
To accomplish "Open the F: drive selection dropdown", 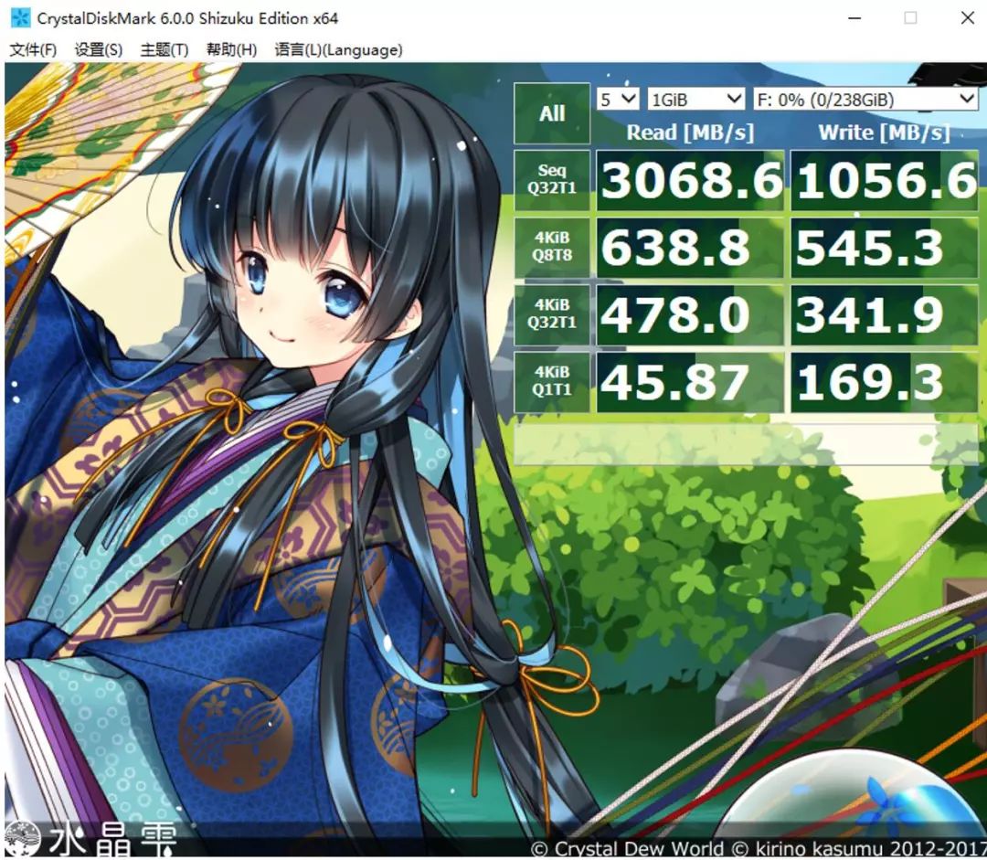I will [x=865, y=99].
